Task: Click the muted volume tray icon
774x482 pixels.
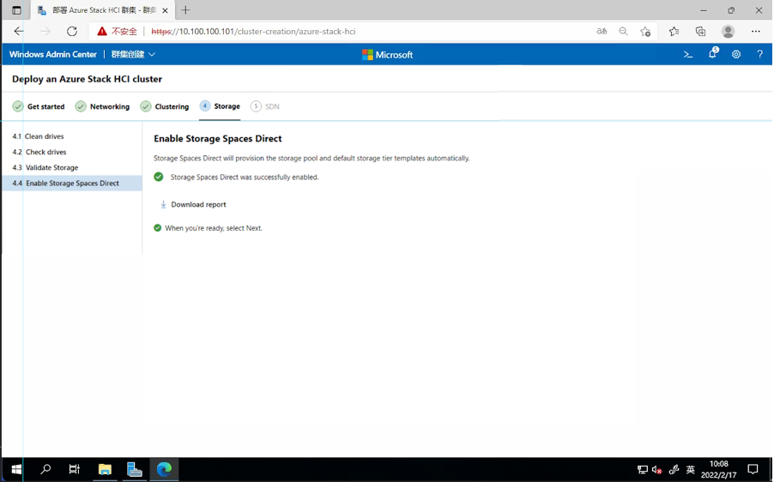Action: tap(656, 470)
